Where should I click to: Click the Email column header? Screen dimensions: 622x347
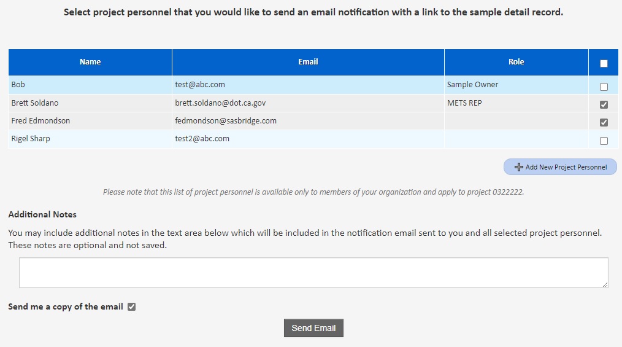(x=308, y=62)
